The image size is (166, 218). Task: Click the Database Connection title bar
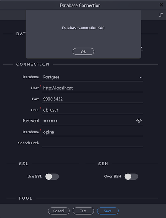click(80, 5)
